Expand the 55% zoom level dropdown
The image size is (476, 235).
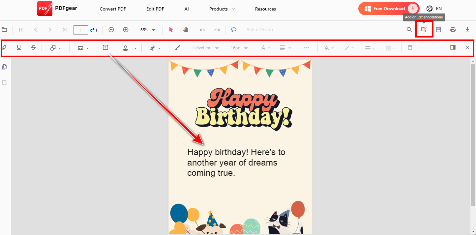point(147,30)
